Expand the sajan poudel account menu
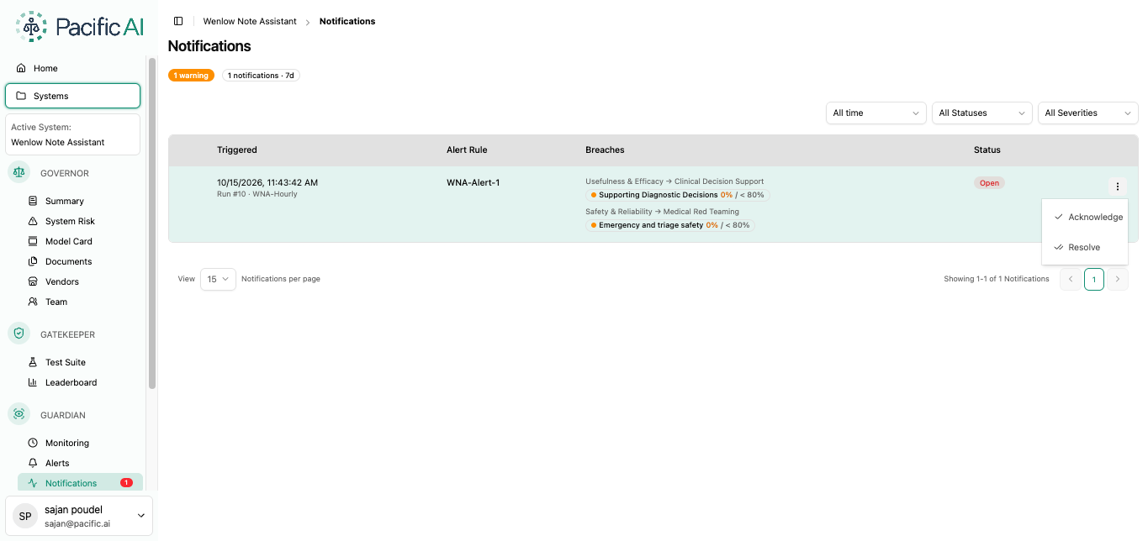 coord(79,516)
